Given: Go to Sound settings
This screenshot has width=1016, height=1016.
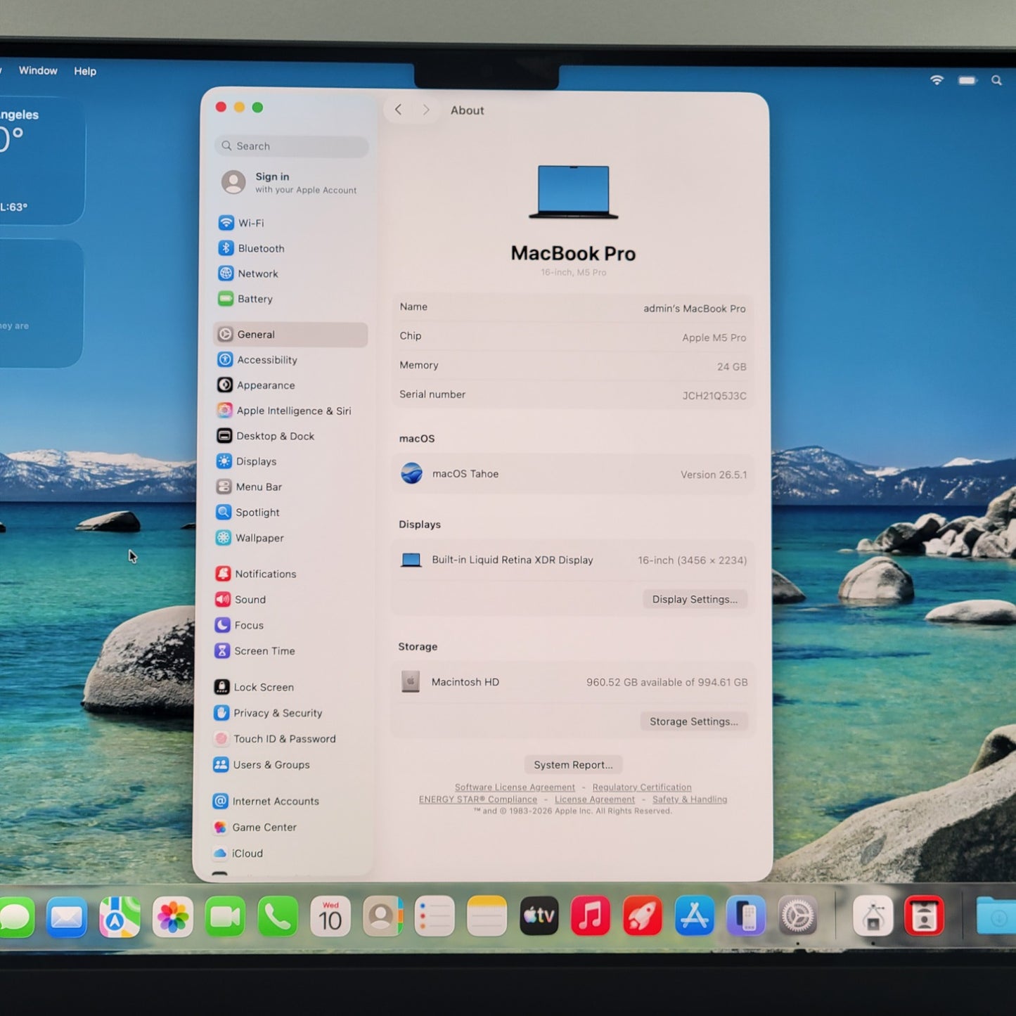Looking at the screenshot, I should click(x=289, y=600).
